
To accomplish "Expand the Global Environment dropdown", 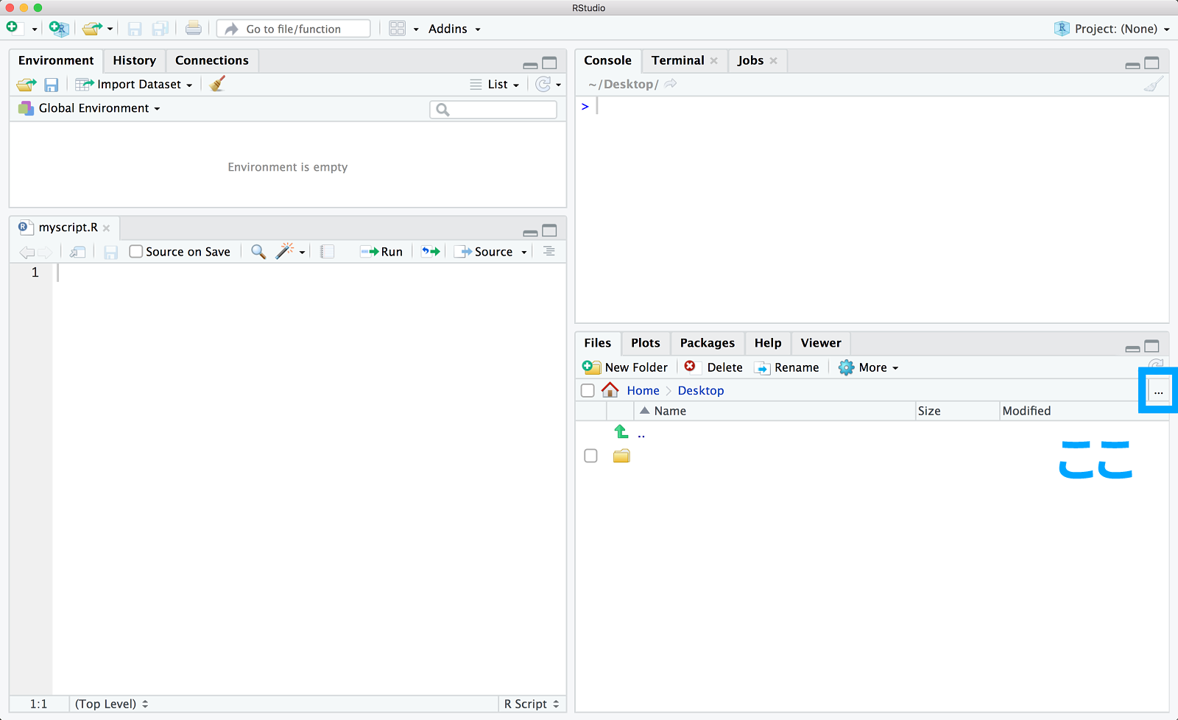I will coord(90,108).
